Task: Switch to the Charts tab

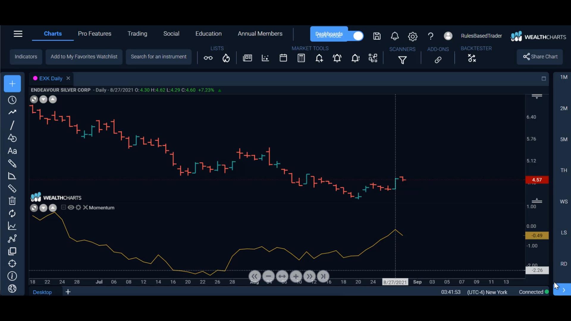Action: pyautogui.click(x=53, y=34)
